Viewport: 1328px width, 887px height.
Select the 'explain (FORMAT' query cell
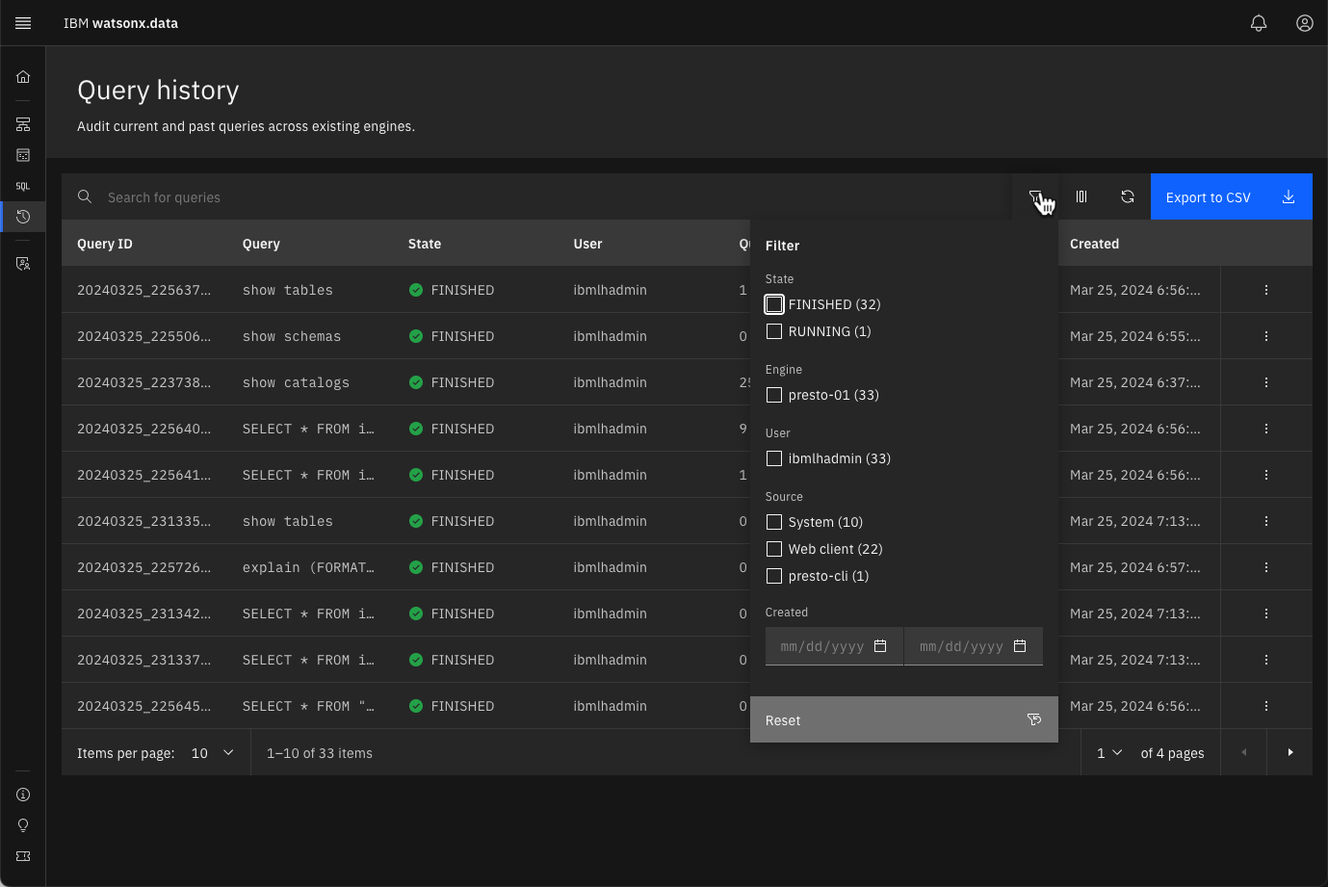tap(308, 567)
